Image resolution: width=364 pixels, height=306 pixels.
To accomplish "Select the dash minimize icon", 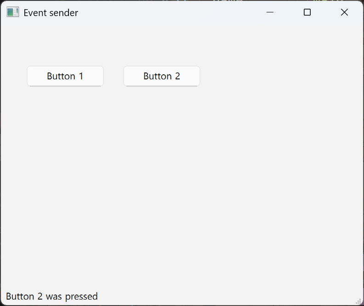I will (270, 12).
